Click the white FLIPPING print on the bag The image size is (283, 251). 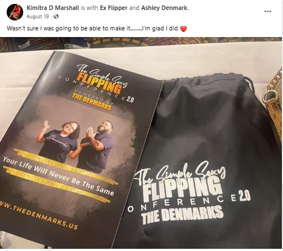182,189
